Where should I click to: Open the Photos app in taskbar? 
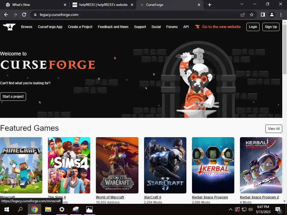(x=89, y=209)
